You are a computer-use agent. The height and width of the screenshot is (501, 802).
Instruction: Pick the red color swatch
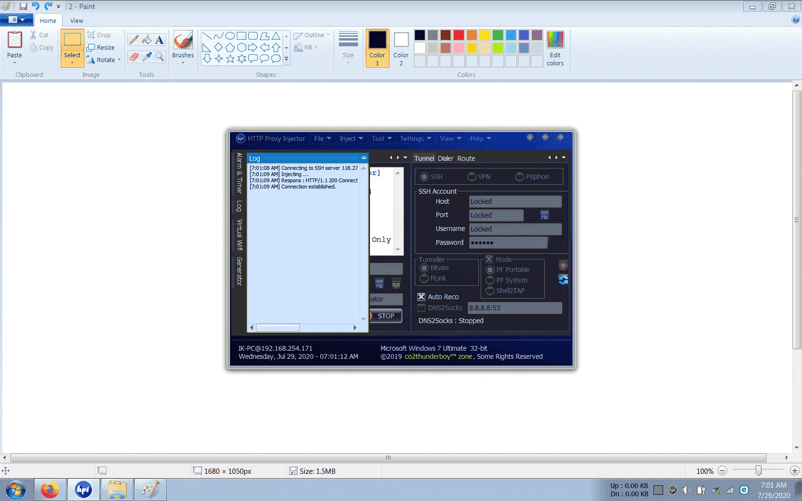(459, 35)
